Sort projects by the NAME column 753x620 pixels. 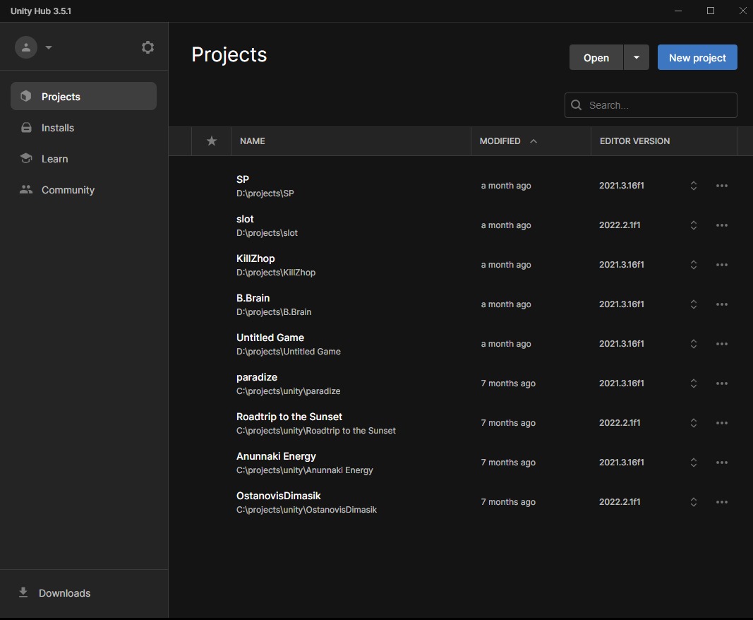click(x=253, y=141)
